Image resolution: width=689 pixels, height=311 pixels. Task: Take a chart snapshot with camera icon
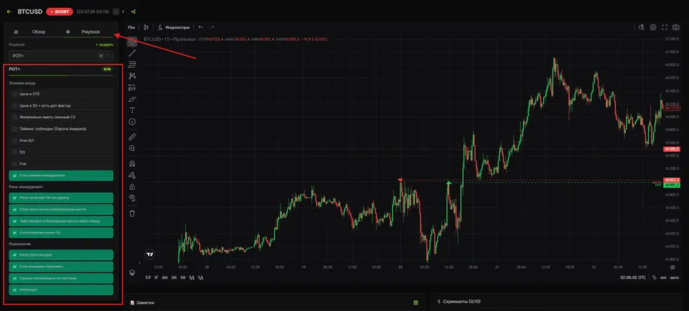[676, 27]
